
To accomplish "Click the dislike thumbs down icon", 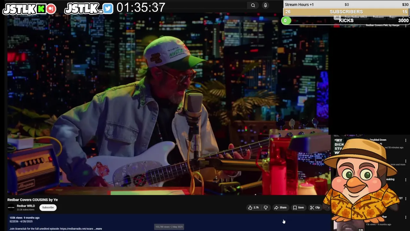I will click(266, 208).
